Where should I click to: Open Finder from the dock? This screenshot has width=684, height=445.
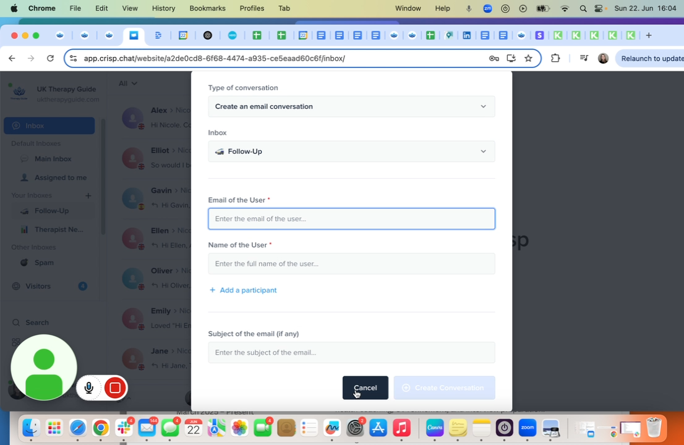coord(31,428)
